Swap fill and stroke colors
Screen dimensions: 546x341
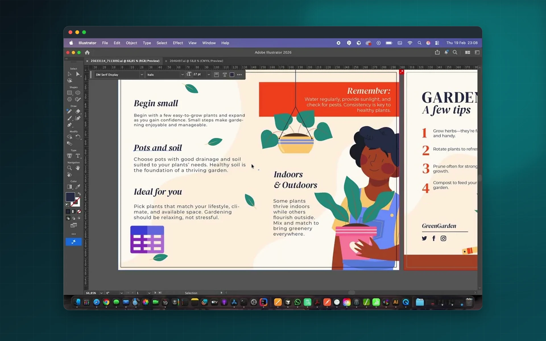click(x=79, y=194)
